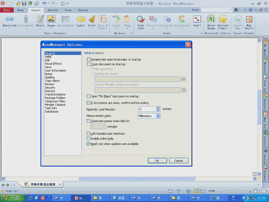
Task: Confirm the dialog with OK
Action: click(157, 161)
